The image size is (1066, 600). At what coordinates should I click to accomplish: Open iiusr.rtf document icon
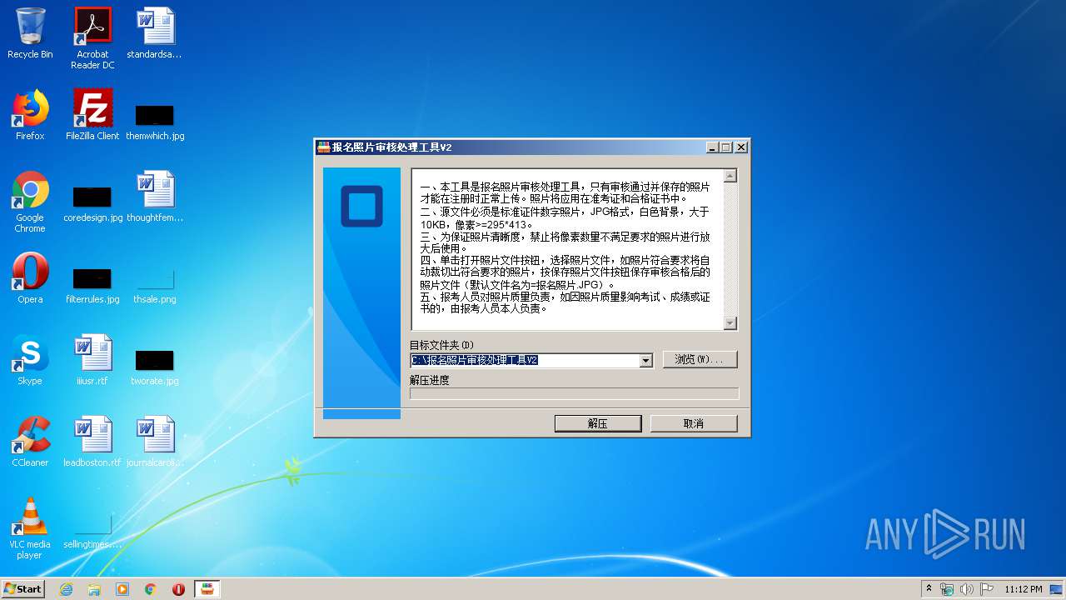coord(92,360)
